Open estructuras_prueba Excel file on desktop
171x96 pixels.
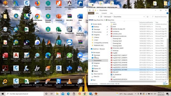click(x=27, y=82)
